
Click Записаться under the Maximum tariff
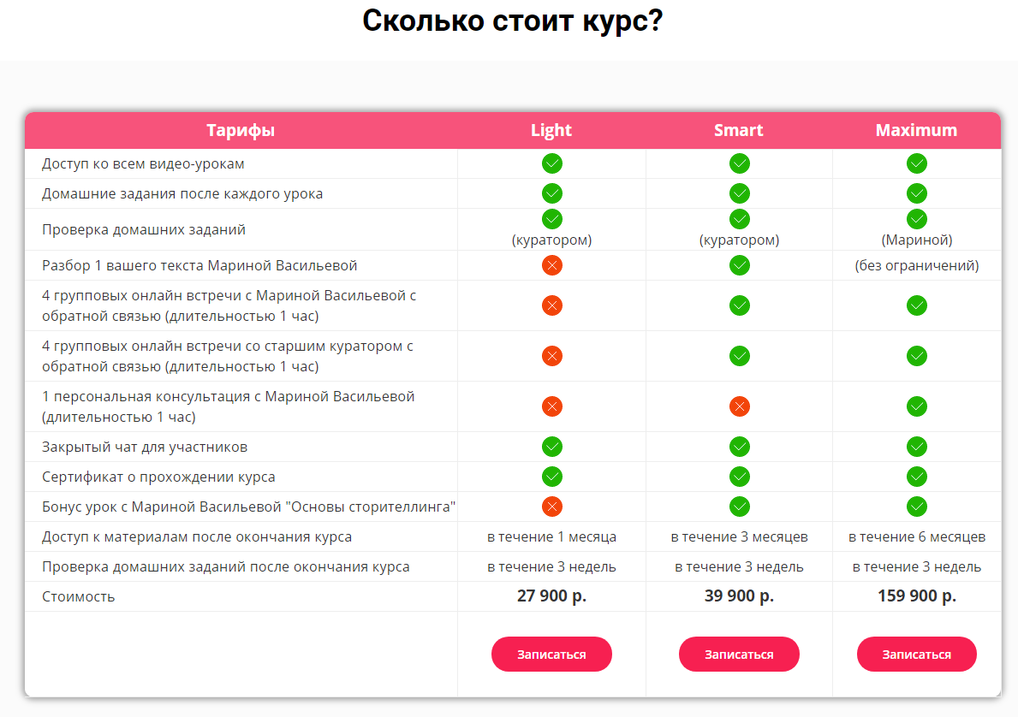[x=917, y=654]
